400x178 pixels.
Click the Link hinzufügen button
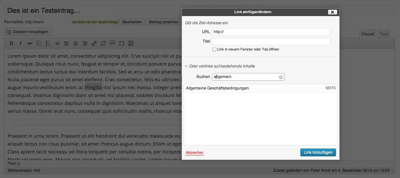[318, 152]
